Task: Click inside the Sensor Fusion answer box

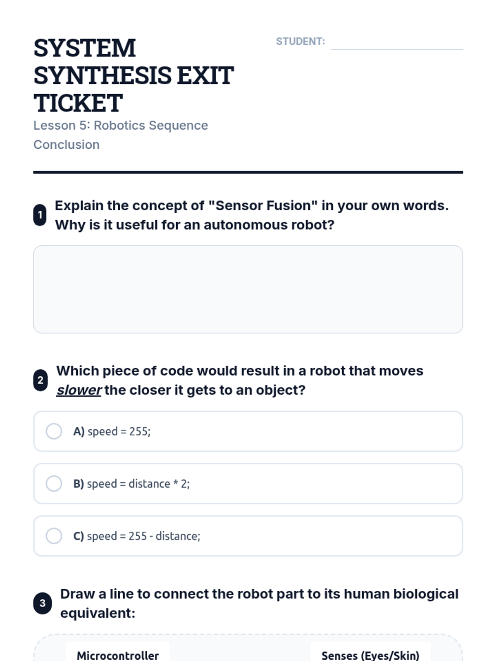Action: point(248,289)
